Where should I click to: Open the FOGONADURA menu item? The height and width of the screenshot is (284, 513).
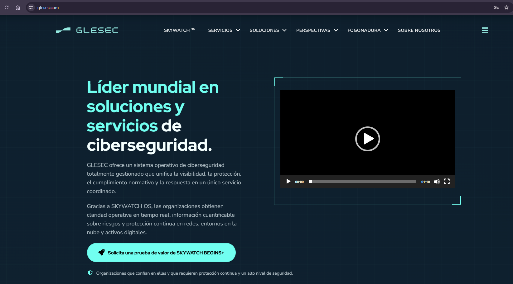click(364, 30)
